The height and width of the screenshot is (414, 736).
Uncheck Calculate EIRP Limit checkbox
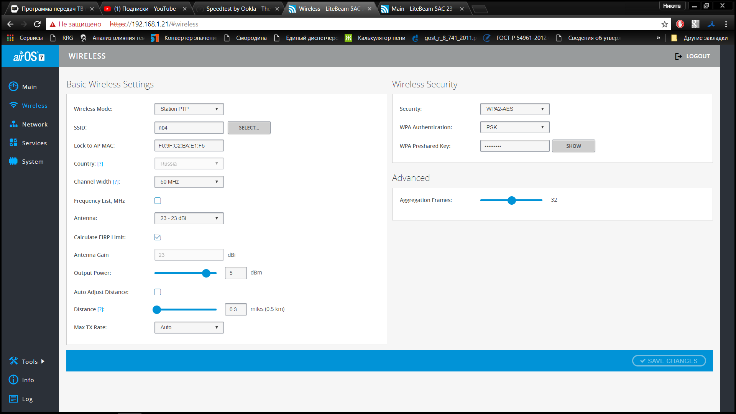click(158, 237)
